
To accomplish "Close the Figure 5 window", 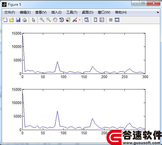I will point(154,3).
